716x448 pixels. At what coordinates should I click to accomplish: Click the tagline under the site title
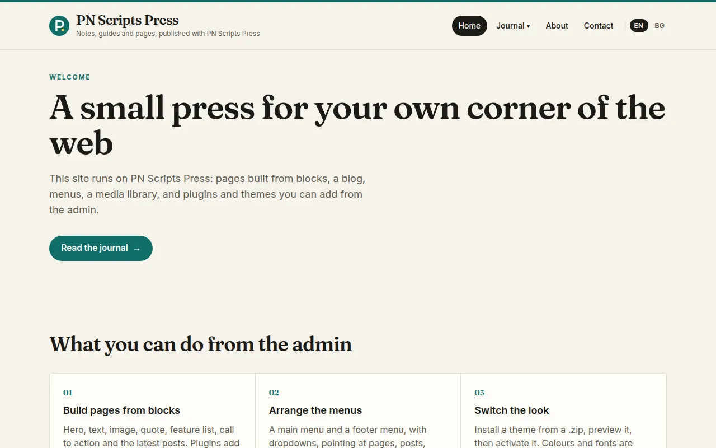[168, 34]
